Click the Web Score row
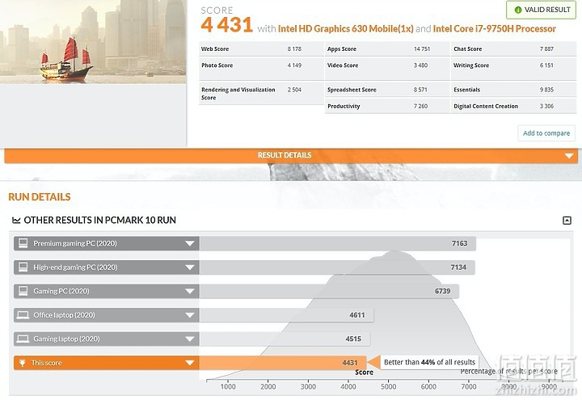Viewport: 582px width, 400px height. pos(261,49)
